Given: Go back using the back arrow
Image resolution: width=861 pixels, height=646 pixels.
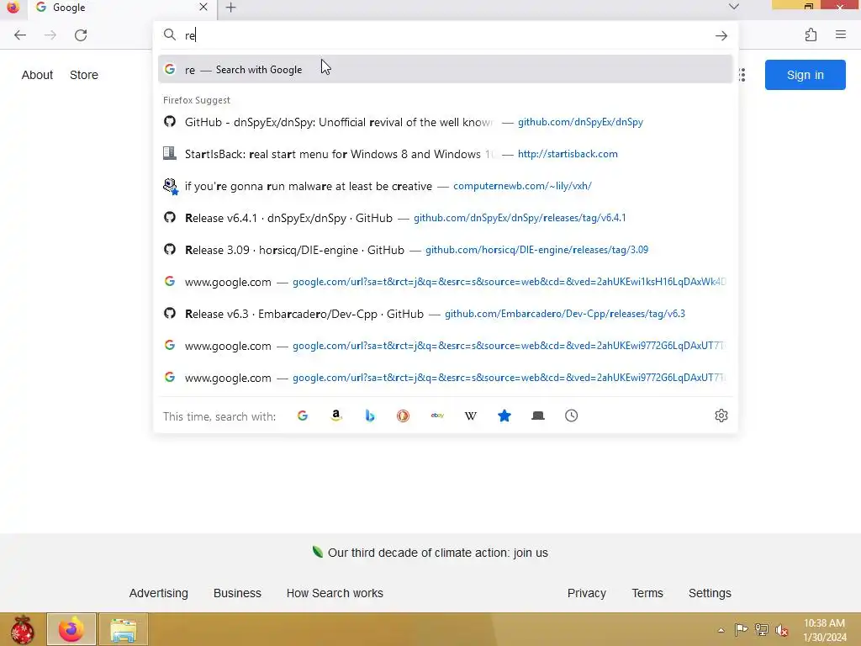Looking at the screenshot, I should click(20, 35).
